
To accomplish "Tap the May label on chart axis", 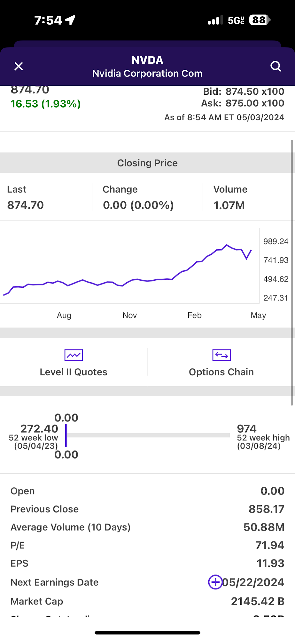I will coord(258,315).
